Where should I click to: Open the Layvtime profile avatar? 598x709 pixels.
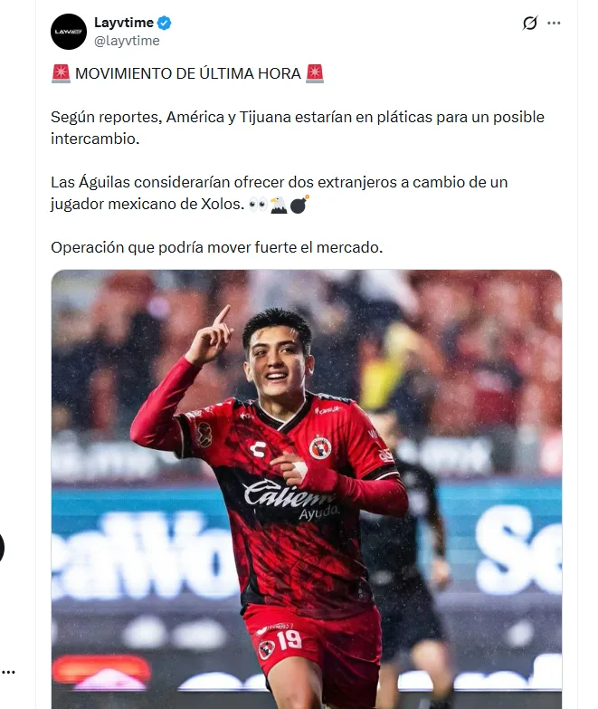coord(68,32)
